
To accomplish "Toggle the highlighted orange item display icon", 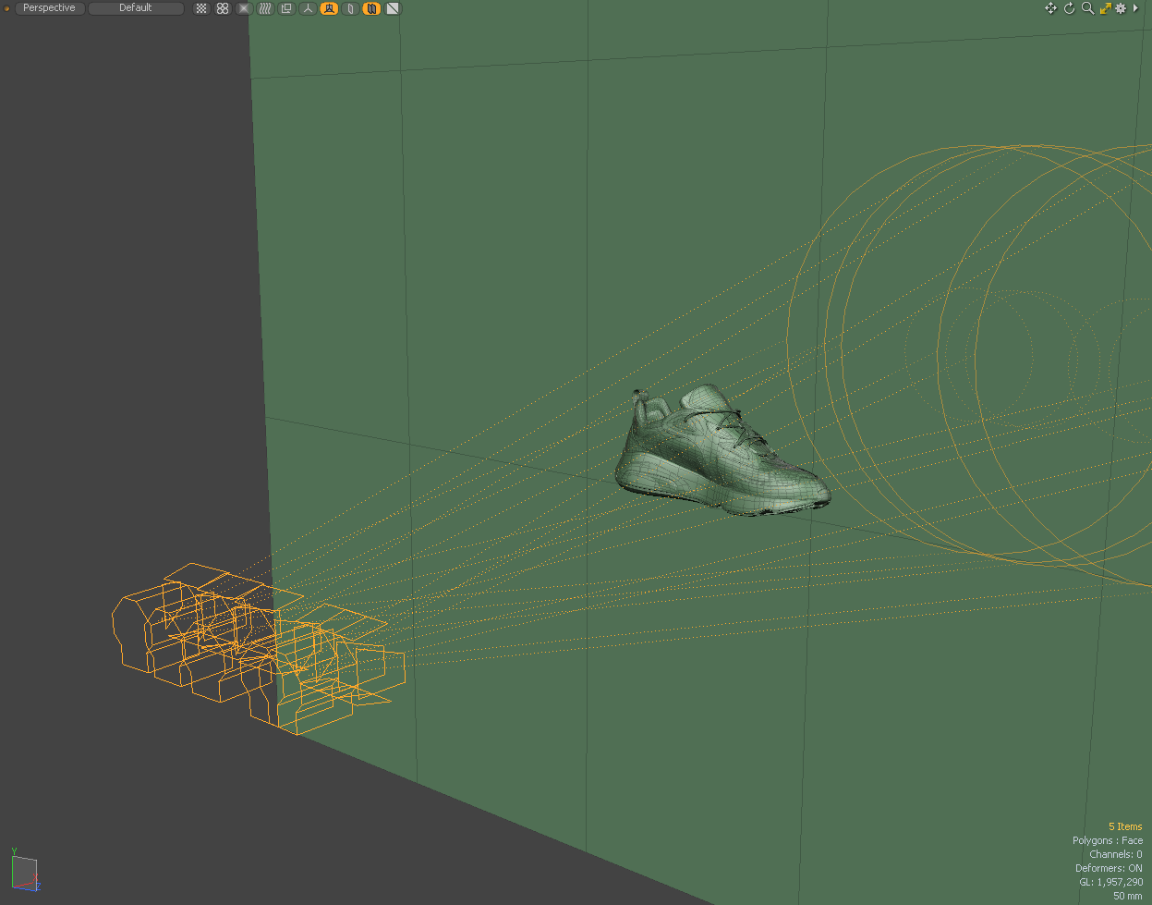I will click(329, 8).
